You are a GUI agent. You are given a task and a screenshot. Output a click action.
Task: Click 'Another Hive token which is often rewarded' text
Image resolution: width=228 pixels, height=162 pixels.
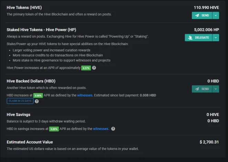46,88
